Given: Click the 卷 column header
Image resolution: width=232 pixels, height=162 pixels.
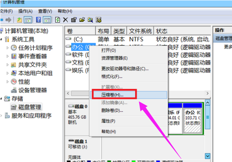Looking at the screenshot, I should point(80,31).
